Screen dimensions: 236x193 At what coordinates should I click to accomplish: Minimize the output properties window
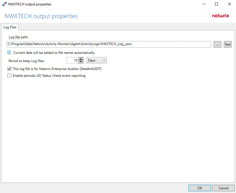coord(204,4)
